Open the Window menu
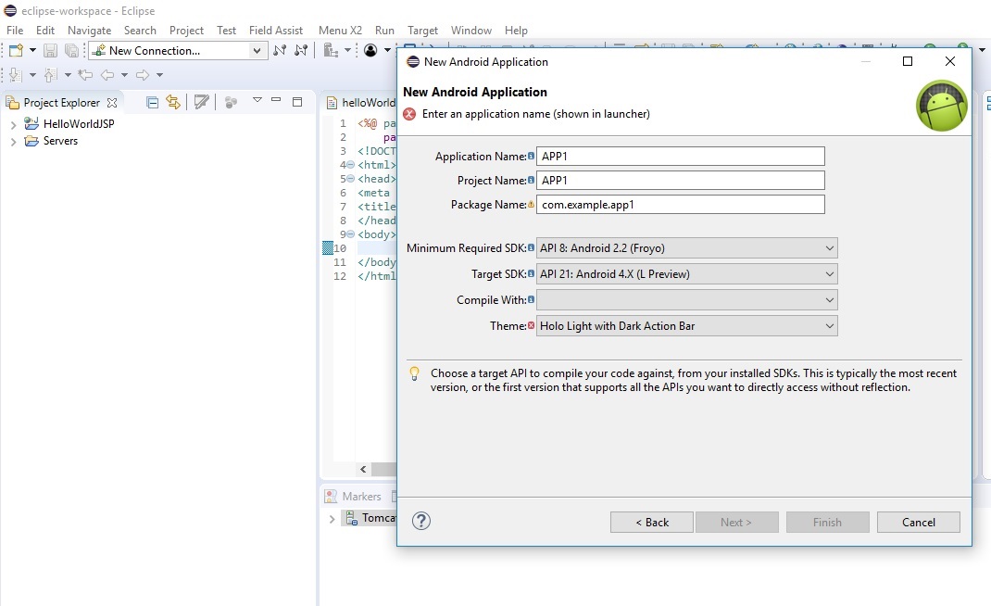 (x=470, y=31)
